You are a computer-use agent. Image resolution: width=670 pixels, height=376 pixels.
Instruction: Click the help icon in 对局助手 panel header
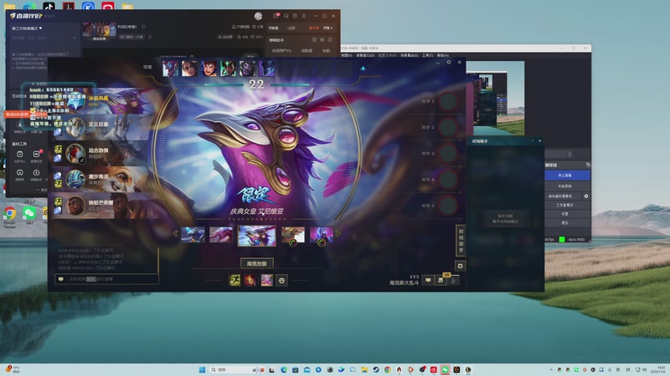pyautogui.click(x=533, y=140)
